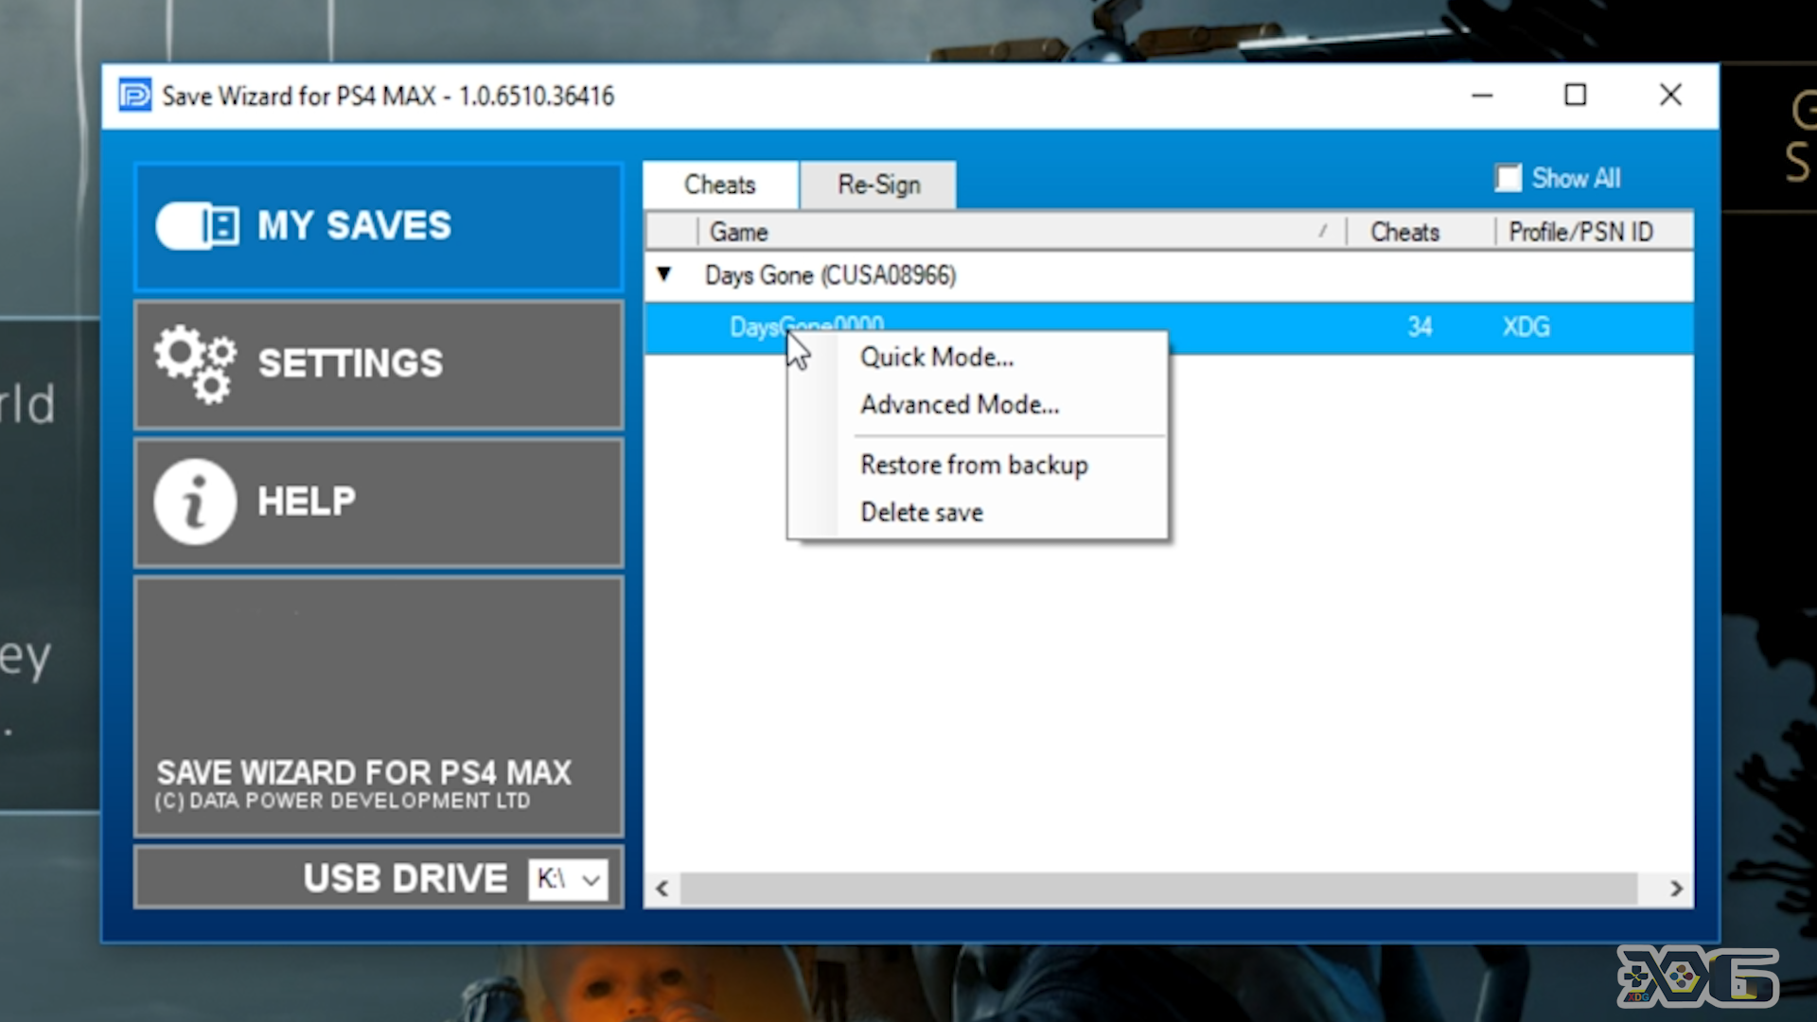Drag the horizontal scrollbar at bottom

[1172, 888]
